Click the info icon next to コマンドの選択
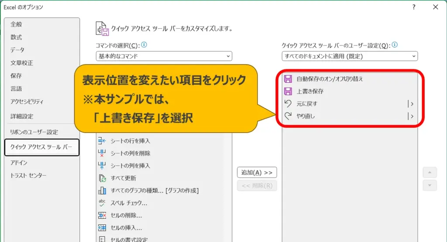Viewport: 447px width, 242px height. click(144, 45)
